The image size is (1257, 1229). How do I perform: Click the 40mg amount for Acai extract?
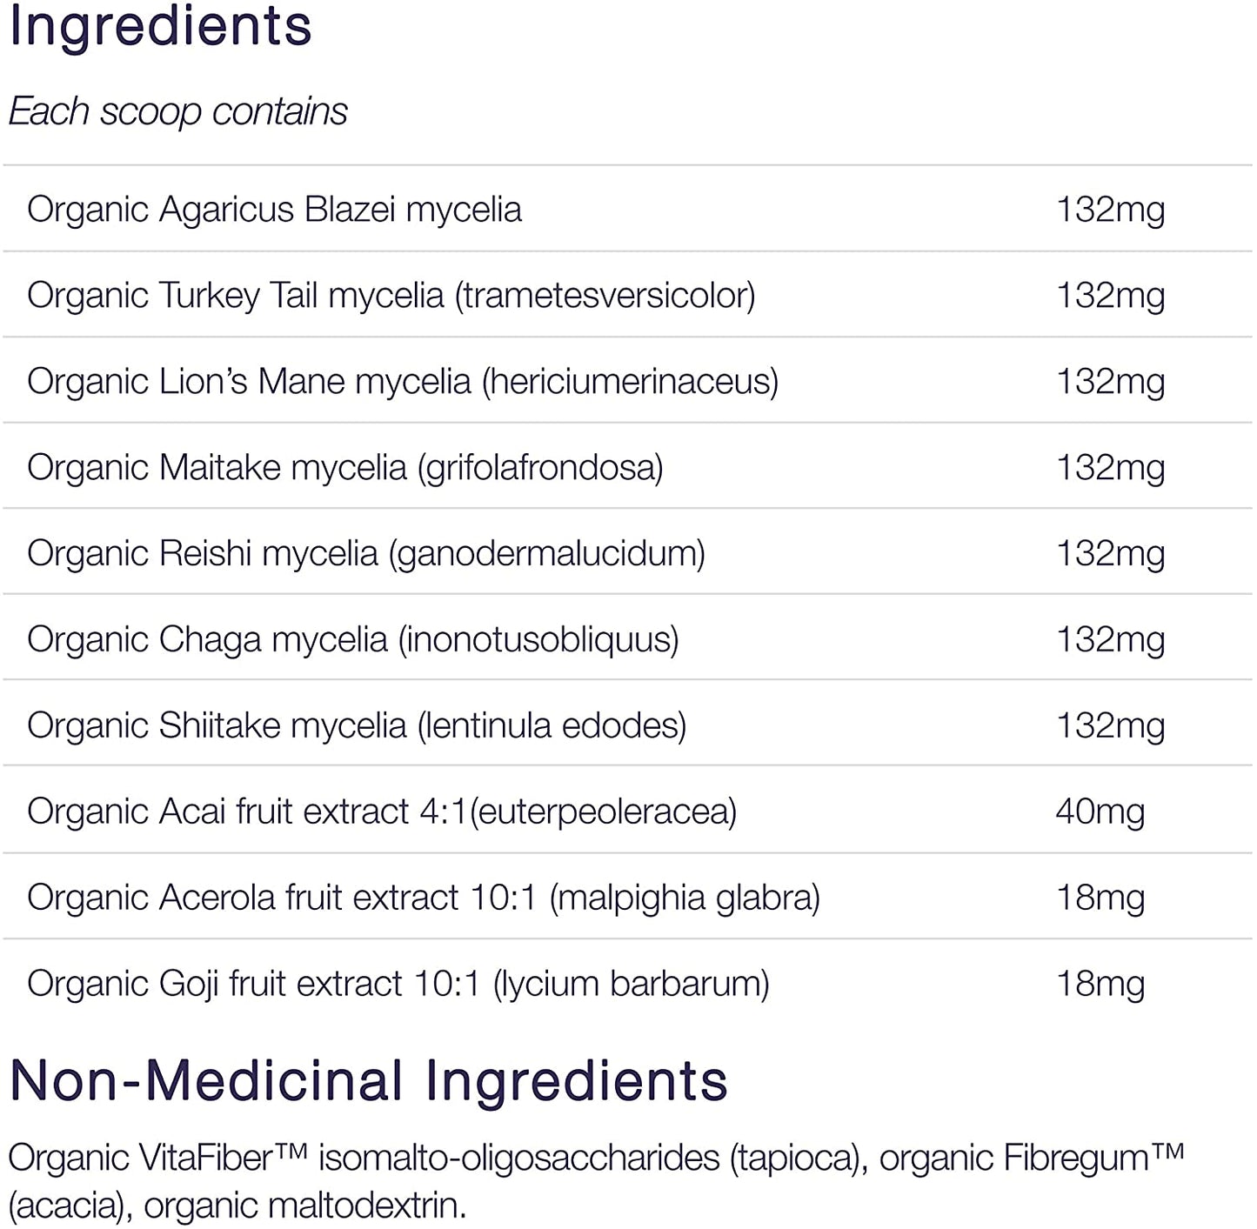(x=1100, y=812)
